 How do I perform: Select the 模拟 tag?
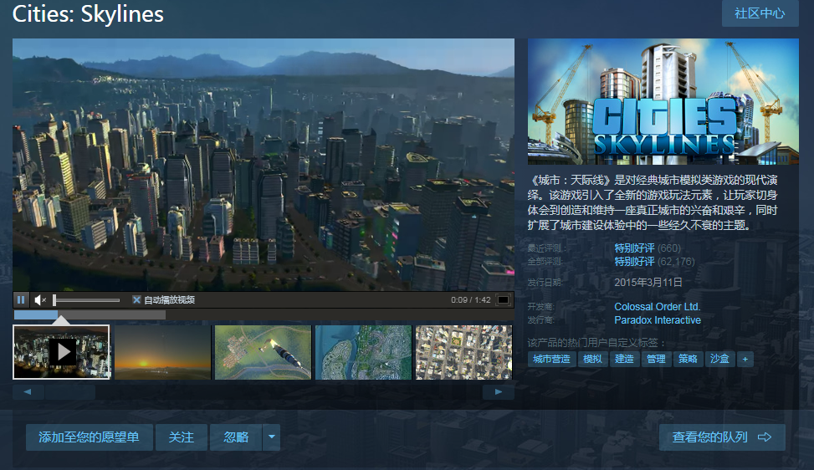(592, 359)
